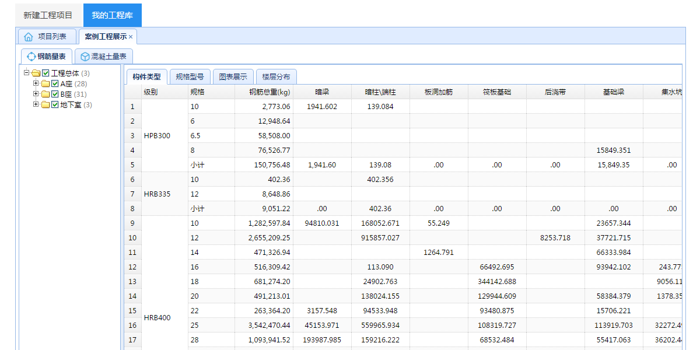Toggle the B座 checkbox
Image resolution: width=700 pixels, height=350 pixels.
55,94
